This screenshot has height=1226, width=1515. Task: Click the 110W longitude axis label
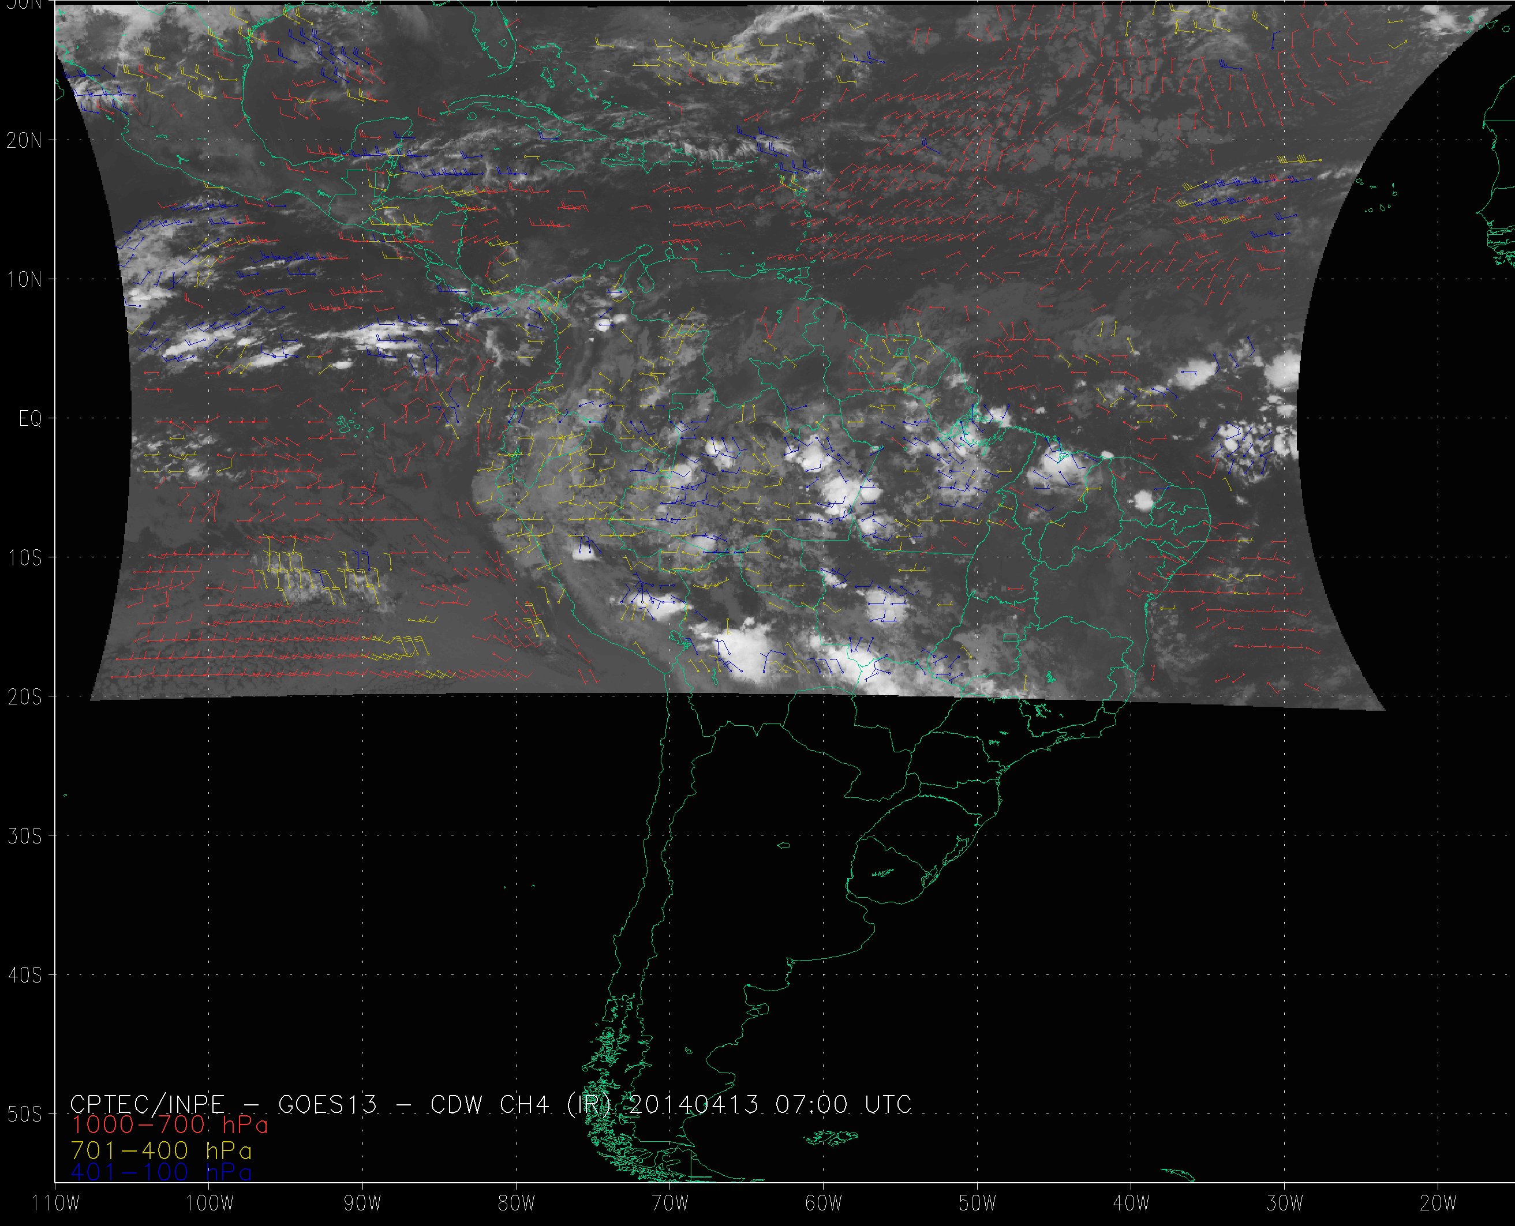pyautogui.click(x=57, y=1203)
